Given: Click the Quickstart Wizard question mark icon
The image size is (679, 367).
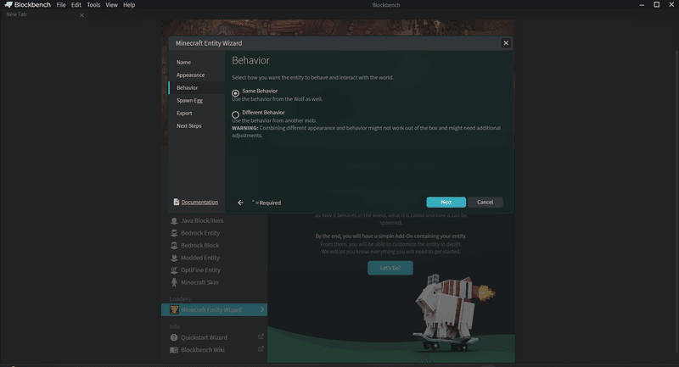Looking at the screenshot, I should (174, 337).
